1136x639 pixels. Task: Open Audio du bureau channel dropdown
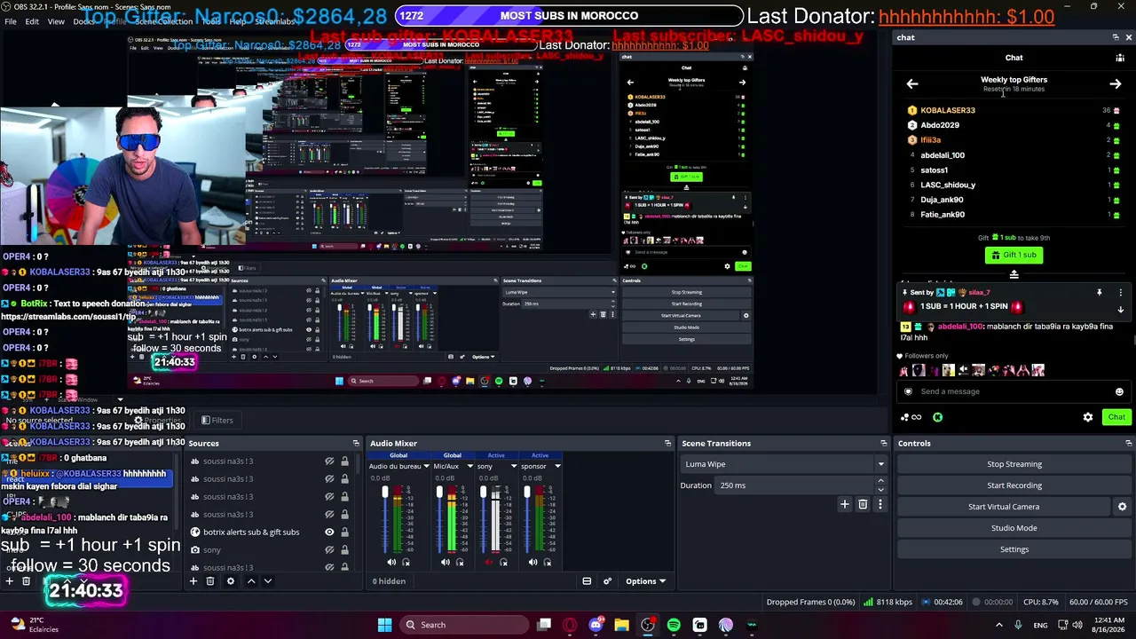point(426,466)
